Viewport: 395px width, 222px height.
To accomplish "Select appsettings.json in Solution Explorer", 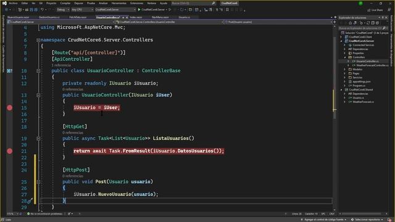I will [x=362, y=81].
